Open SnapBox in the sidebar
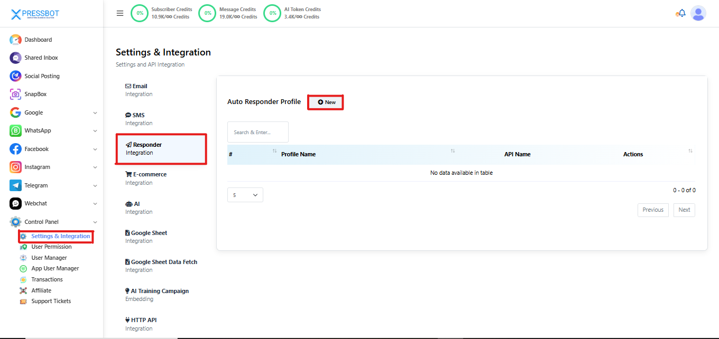 coord(35,94)
